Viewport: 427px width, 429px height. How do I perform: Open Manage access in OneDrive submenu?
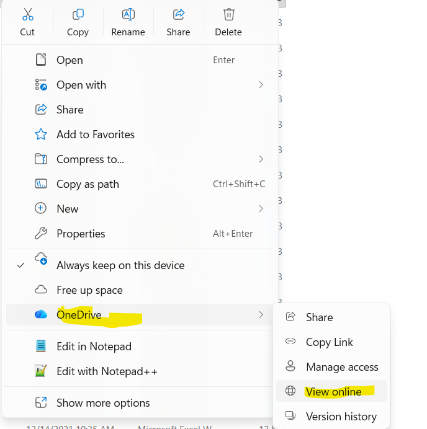click(x=331, y=366)
